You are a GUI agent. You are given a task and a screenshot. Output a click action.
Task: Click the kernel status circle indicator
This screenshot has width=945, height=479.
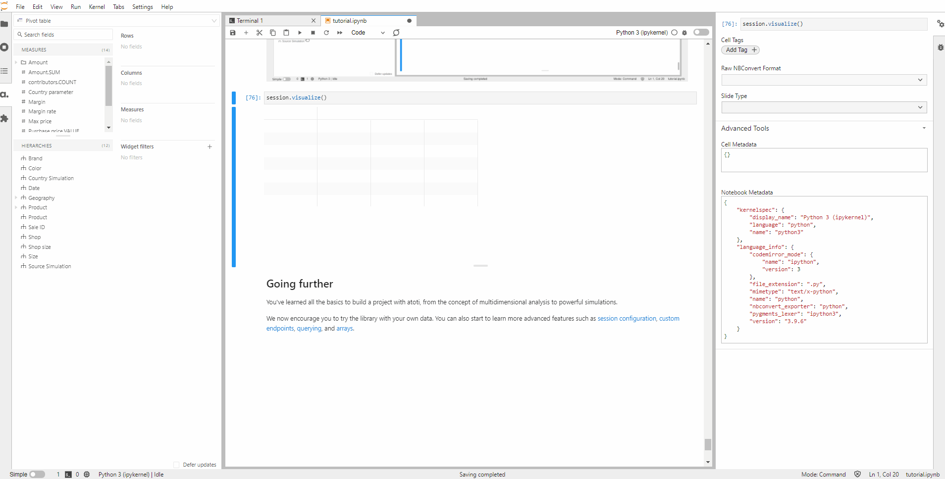674,33
